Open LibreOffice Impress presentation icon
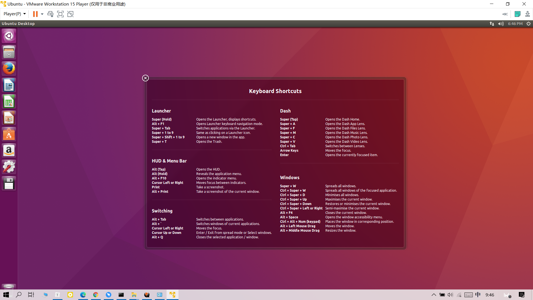The width and height of the screenshot is (533, 300). tap(9, 118)
